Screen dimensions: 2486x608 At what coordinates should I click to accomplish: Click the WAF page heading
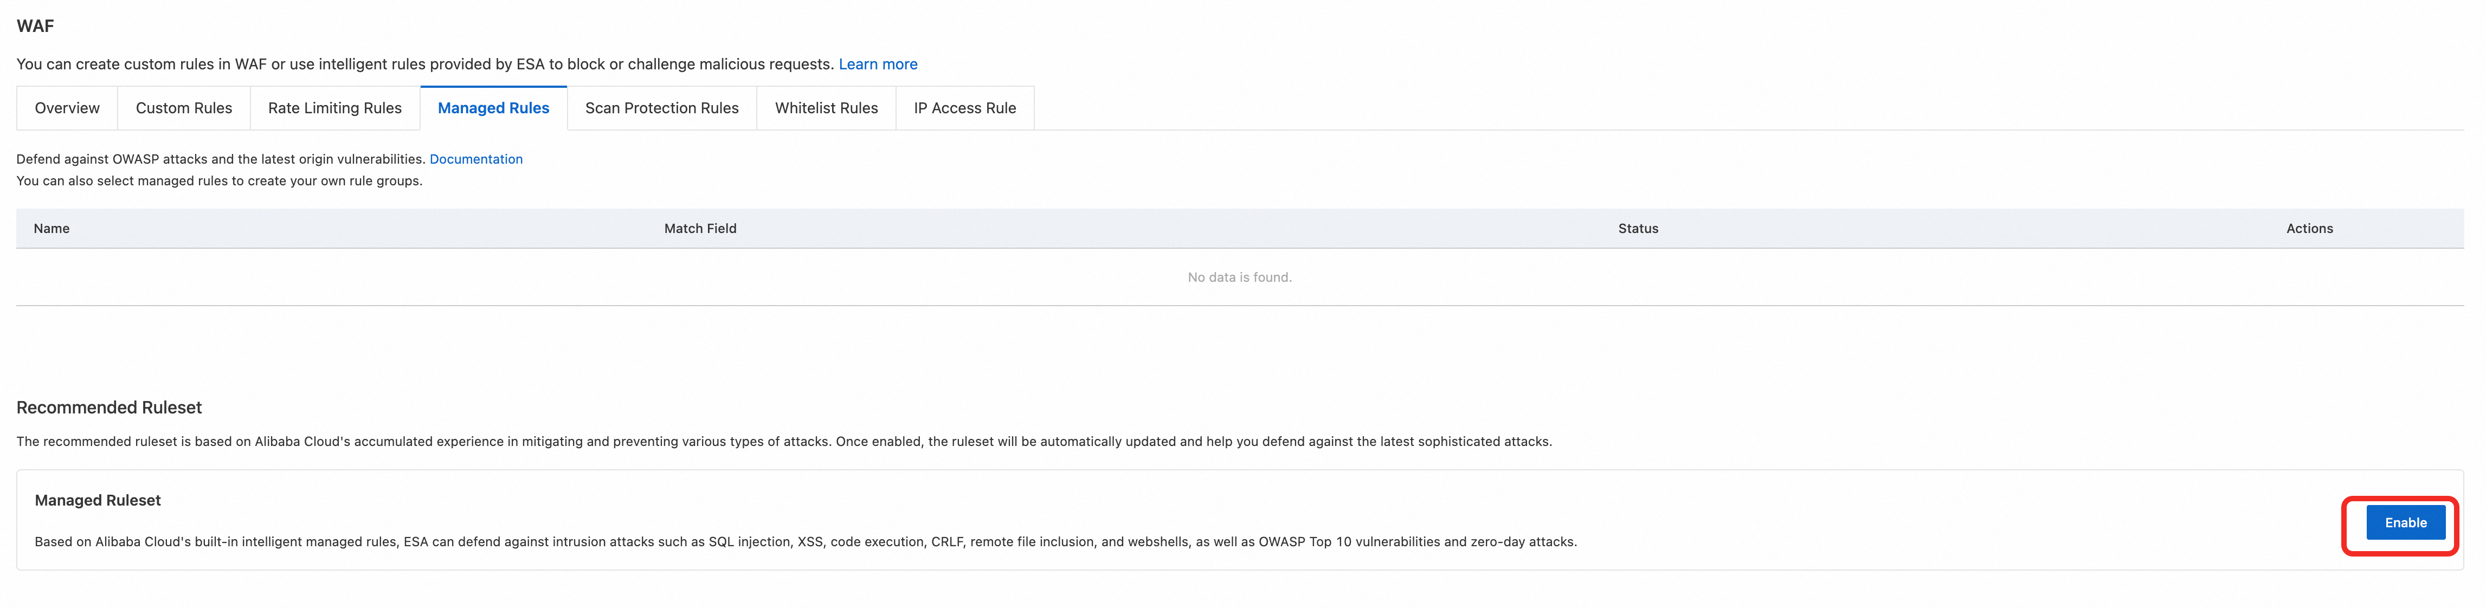click(35, 26)
